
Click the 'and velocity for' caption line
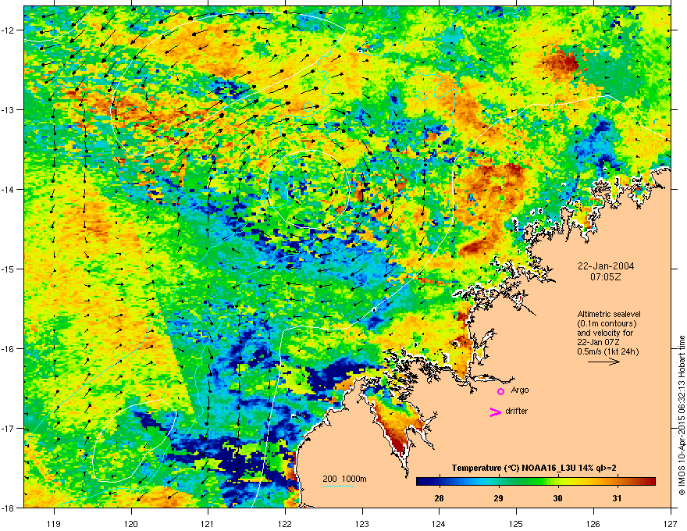tap(605, 333)
